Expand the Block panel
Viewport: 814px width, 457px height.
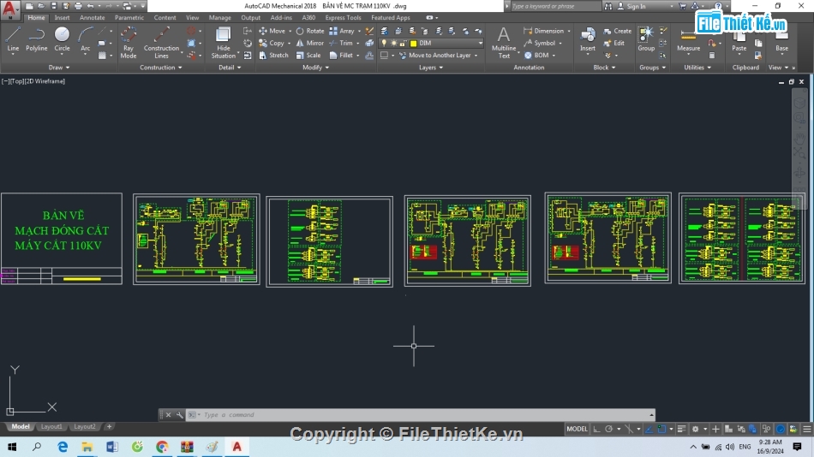(604, 68)
